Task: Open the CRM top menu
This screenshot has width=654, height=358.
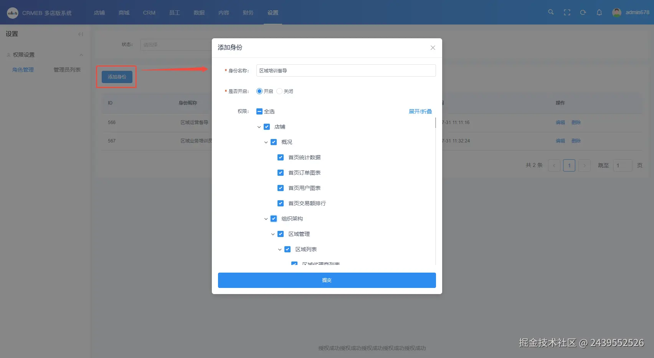Action: [x=149, y=13]
